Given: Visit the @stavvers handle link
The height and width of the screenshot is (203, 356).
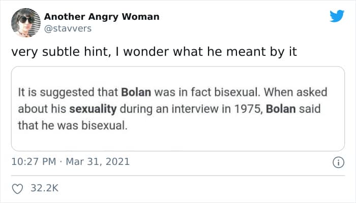Looking at the screenshot, I should click(x=68, y=28).
